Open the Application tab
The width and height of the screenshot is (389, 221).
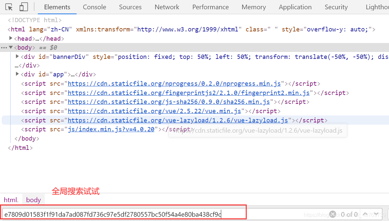pos(295,7)
